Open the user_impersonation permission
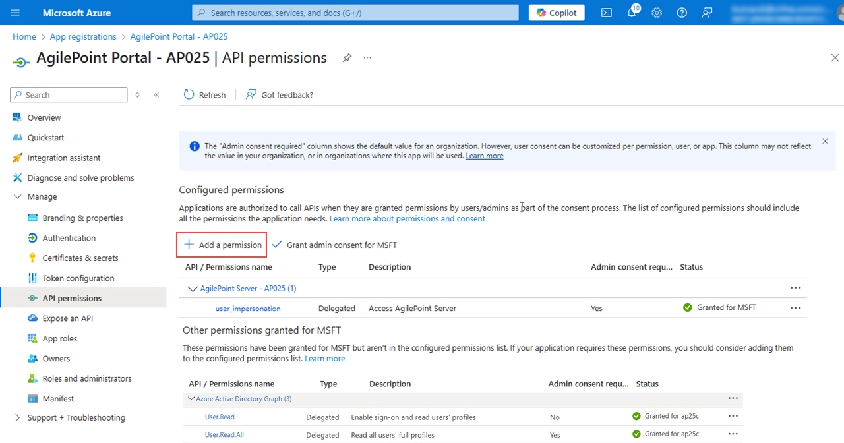The width and height of the screenshot is (844, 443). [248, 309]
